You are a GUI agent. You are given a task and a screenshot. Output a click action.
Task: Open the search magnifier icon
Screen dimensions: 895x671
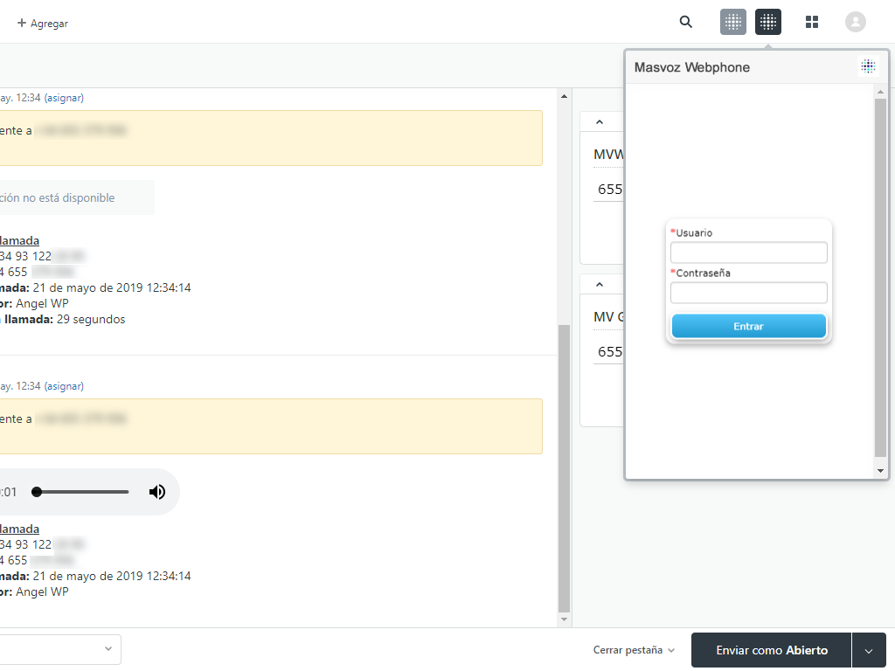click(x=685, y=22)
